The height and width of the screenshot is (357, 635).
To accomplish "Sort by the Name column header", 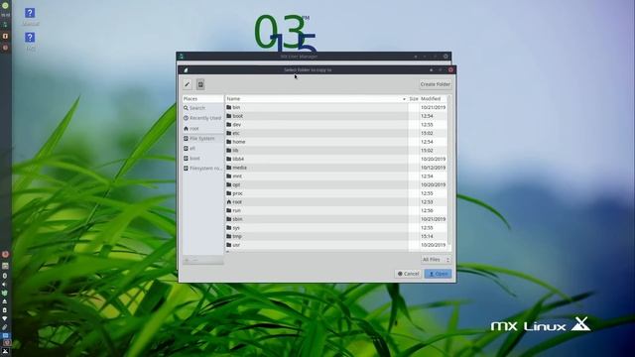I will (x=316, y=99).
